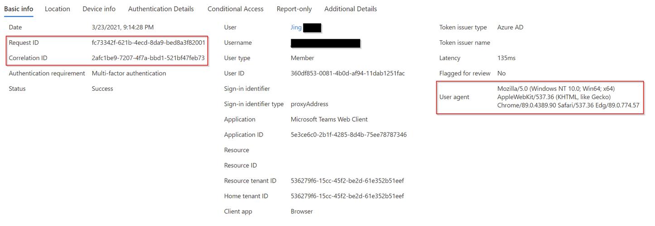Click the redacted Username field

326,43
